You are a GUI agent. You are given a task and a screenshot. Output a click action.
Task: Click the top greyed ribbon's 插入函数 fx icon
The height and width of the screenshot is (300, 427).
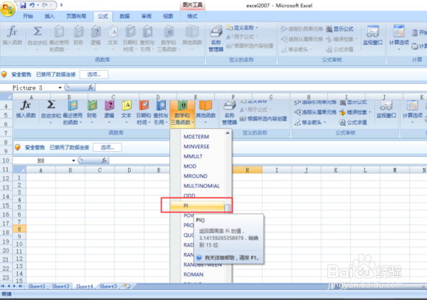pos(12,35)
